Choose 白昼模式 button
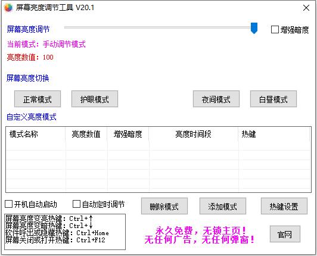Image resolution: width=317 pixels, height=256 pixels. 274,99
